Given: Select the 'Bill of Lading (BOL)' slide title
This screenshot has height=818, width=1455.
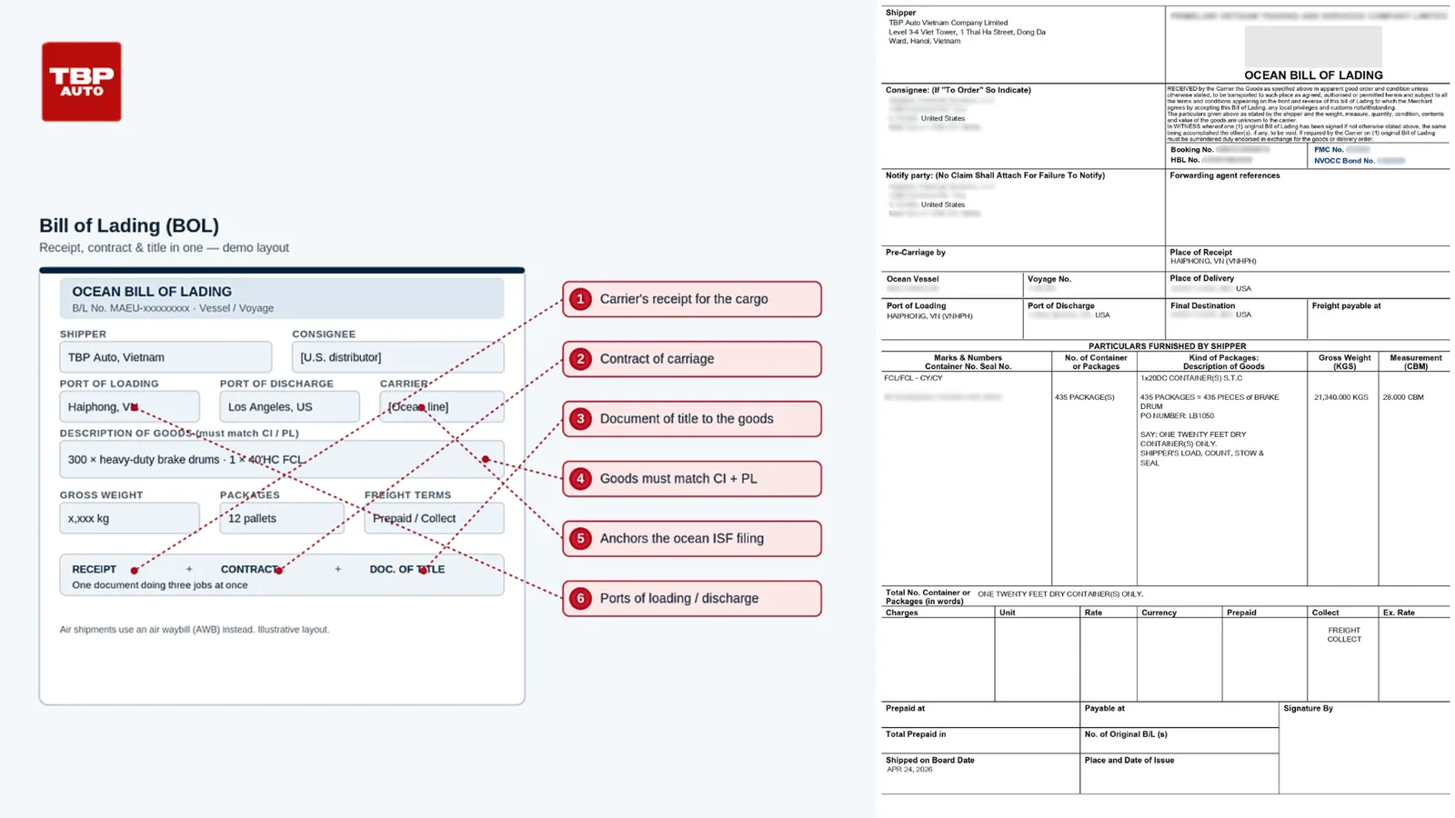Looking at the screenshot, I should tap(128, 225).
